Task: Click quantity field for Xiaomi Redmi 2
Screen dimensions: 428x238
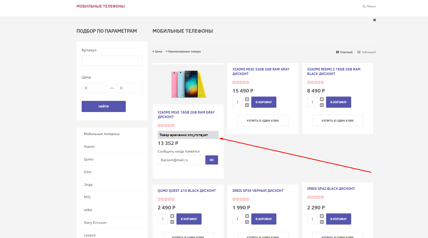Action: pyautogui.click(x=312, y=102)
